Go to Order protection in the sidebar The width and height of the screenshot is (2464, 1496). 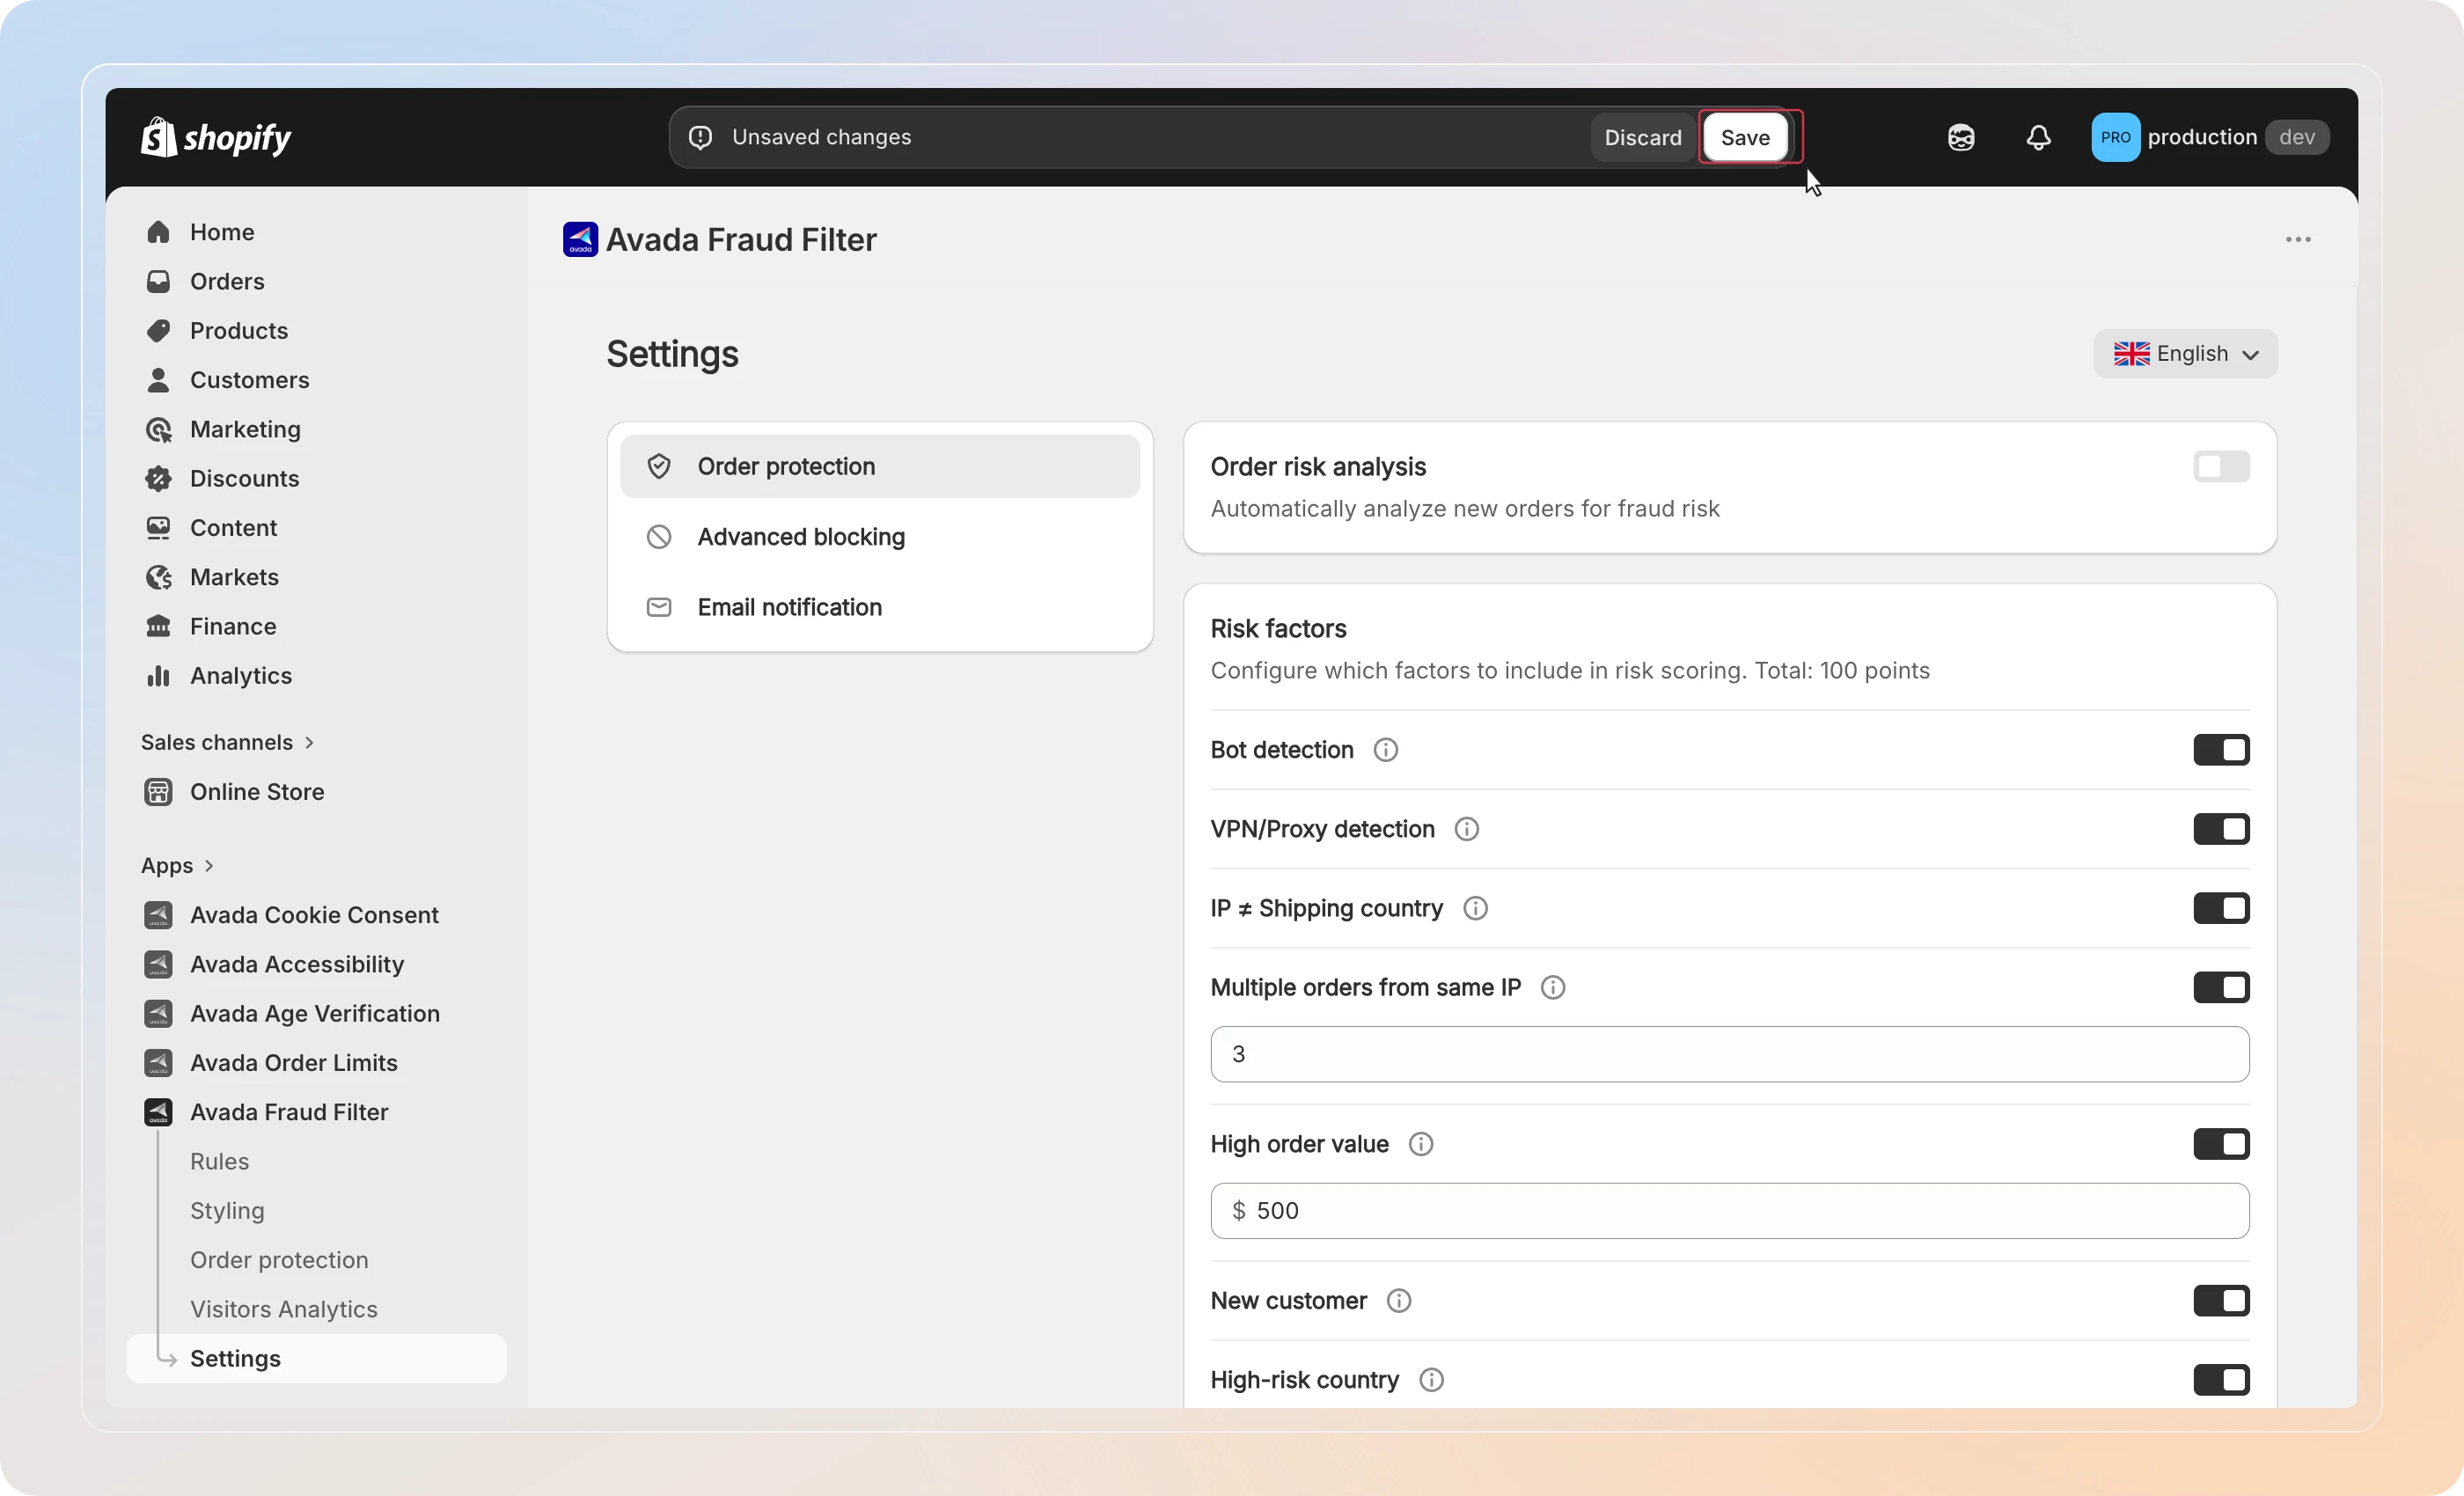click(x=279, y=1260)
